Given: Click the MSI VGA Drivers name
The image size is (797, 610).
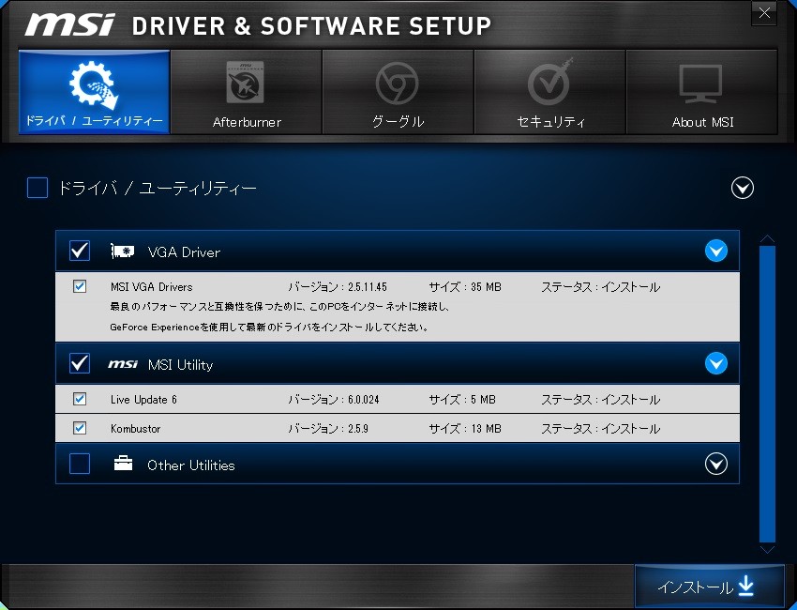Looking at the screenshot, I should pos(152,287).
